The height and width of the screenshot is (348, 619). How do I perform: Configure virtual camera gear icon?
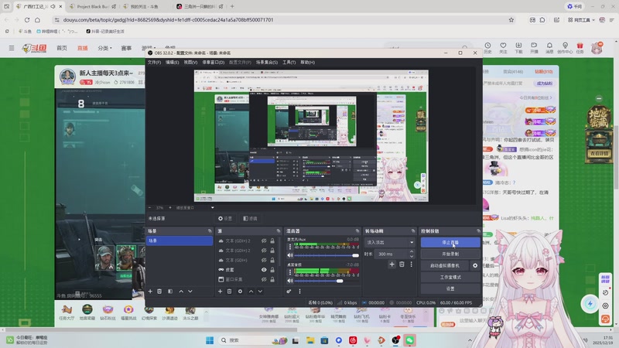(x=475, y=265)
